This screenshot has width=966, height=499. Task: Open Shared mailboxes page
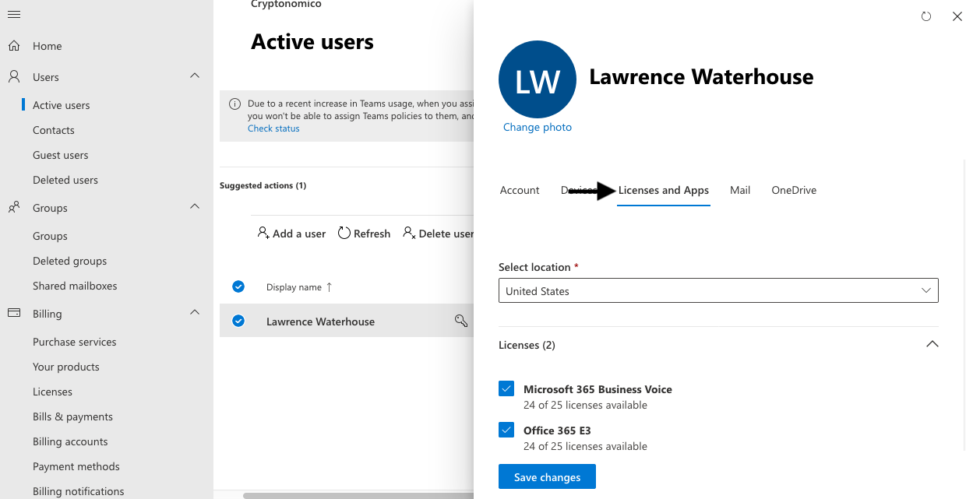75,286
